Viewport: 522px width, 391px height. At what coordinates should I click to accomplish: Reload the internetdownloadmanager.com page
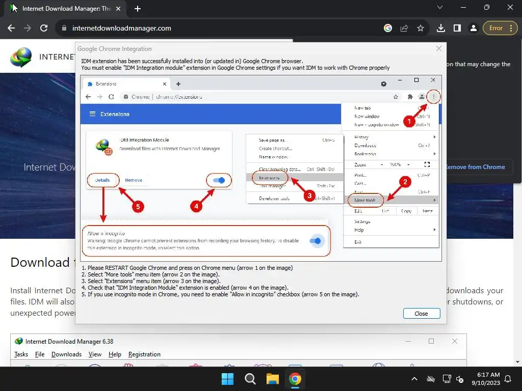coord(44,29)
